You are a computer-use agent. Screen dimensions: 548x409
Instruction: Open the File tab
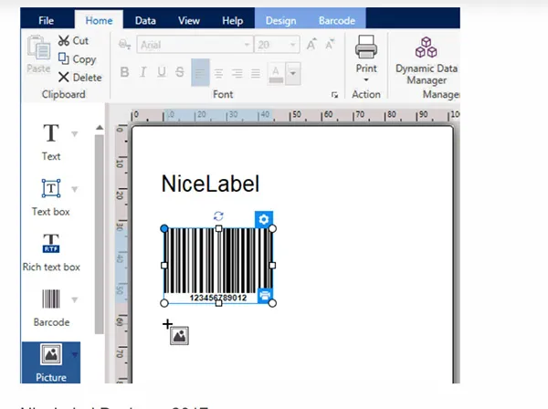(47, 21)
